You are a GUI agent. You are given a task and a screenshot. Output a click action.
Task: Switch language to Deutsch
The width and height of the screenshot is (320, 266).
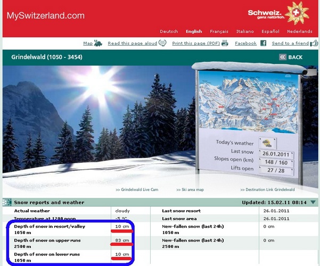[169, 31]
